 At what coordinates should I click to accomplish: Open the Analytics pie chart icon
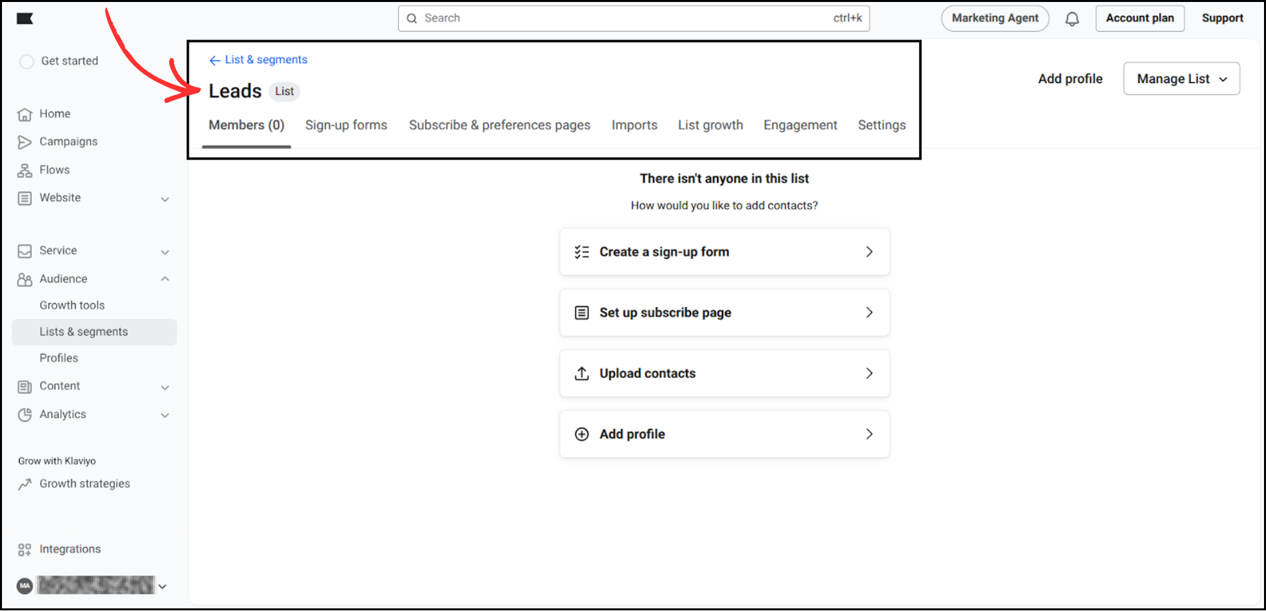coord(24,415)
